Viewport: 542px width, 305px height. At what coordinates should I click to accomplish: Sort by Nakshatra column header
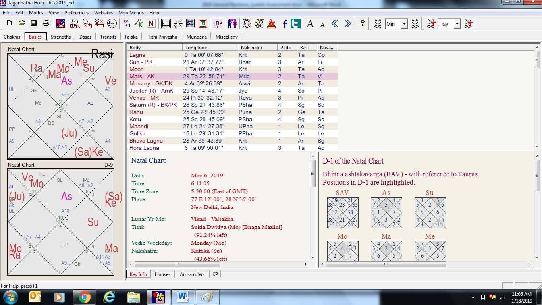tap(257, 47)
